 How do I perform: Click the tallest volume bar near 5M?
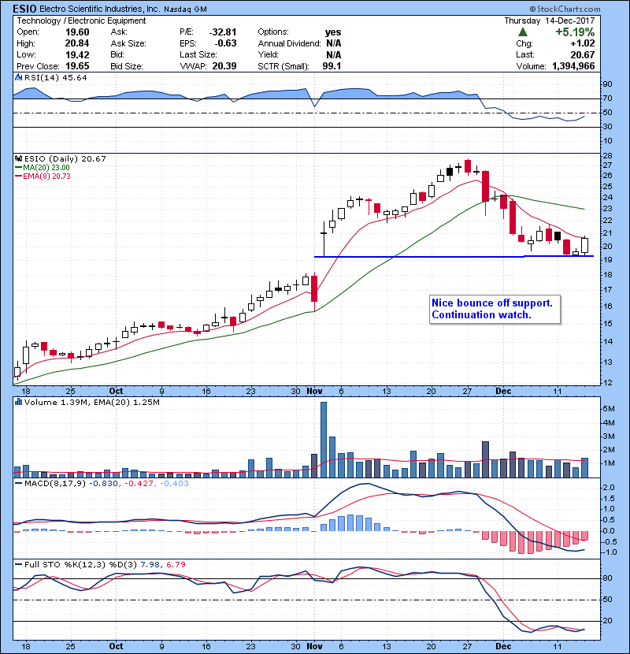(324, 440)
